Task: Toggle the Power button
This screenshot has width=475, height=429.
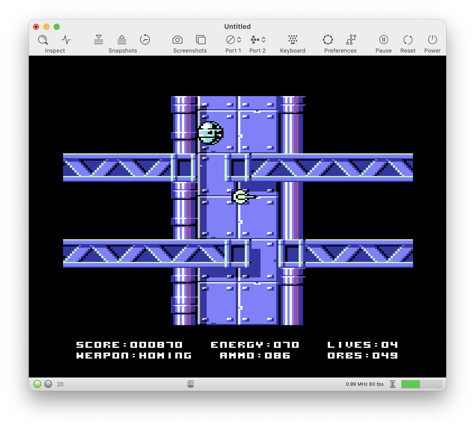Action: click(x=432, y=40)
